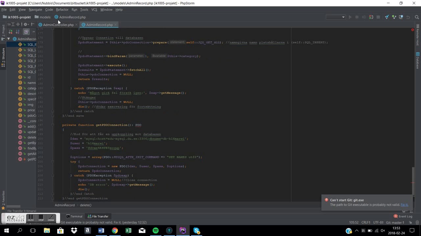Open Spotify from the taskbar
This screenshot has height=236, width=421.
156,230
